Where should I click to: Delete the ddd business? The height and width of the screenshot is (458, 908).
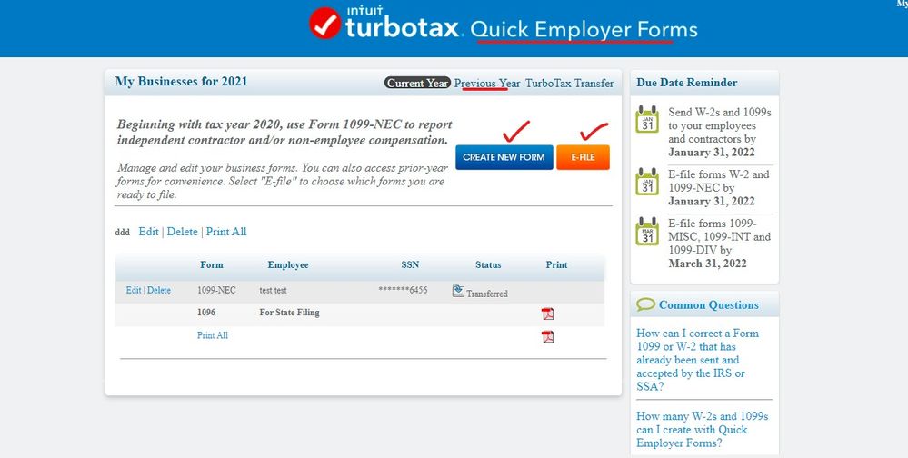[183, 232]
